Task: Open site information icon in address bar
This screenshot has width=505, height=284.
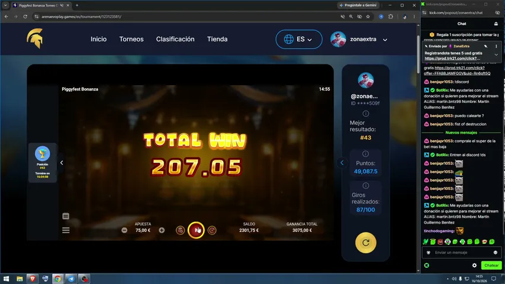Action: click(36, 17)
